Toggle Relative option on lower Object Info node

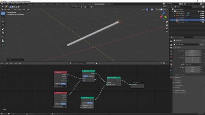click(x=63, y=104)
